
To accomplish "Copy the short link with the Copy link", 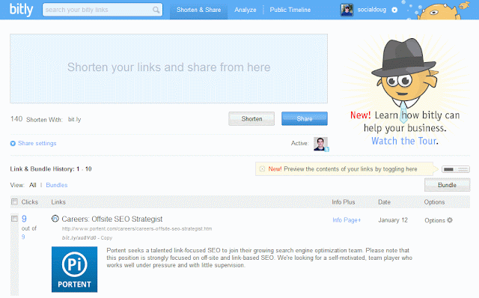I will pos(106,238).
